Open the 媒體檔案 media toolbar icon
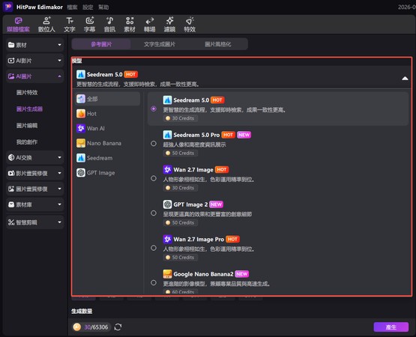The height and width of the screenshot is (337, 416). (18, 25)
